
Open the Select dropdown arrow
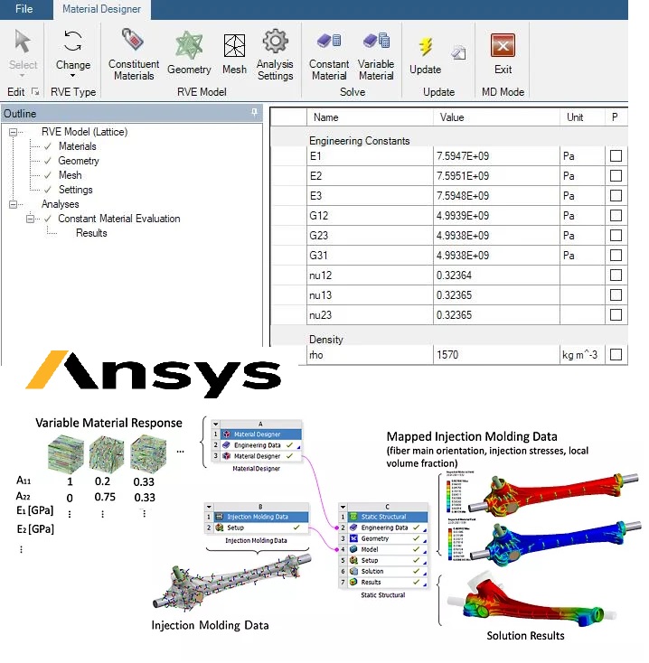23,76
